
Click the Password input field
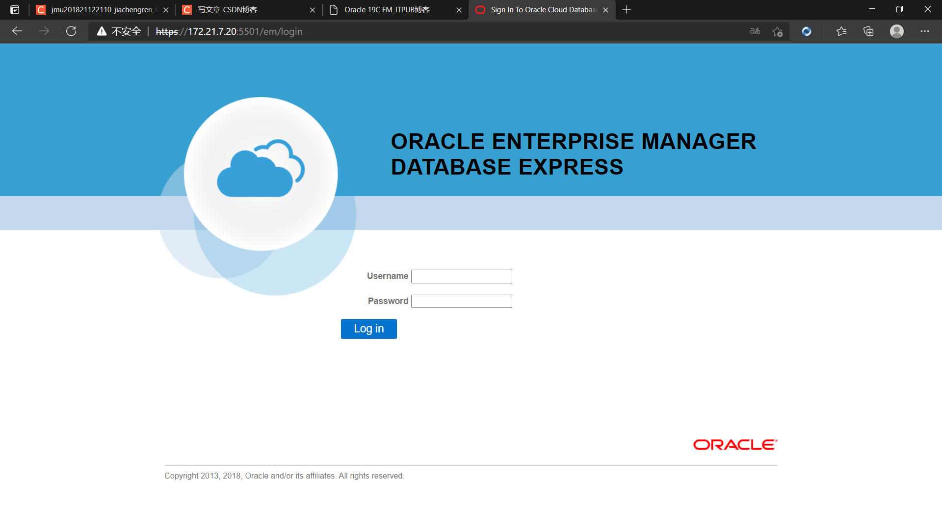pos(461,301)
